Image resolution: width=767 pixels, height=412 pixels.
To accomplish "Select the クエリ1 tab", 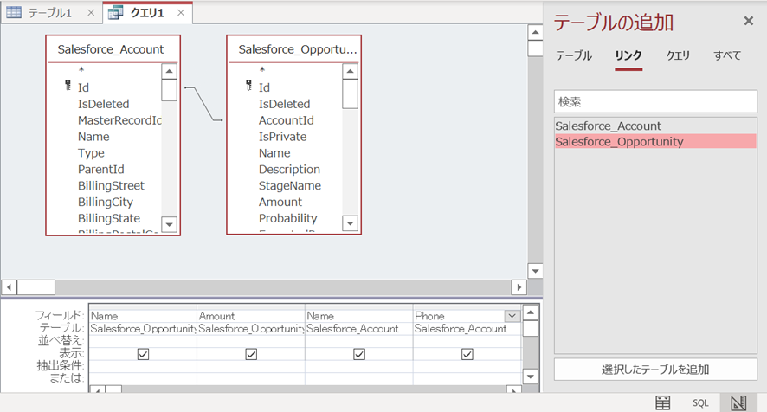I will tap(147, 13).
